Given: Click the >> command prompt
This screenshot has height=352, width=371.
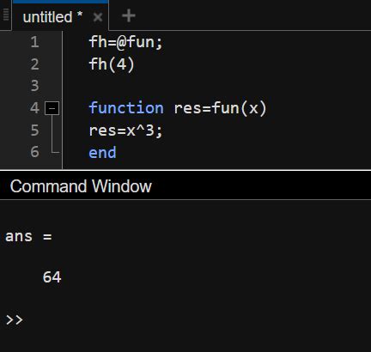Looking at the screenshot, I should [x=15, y=319].
